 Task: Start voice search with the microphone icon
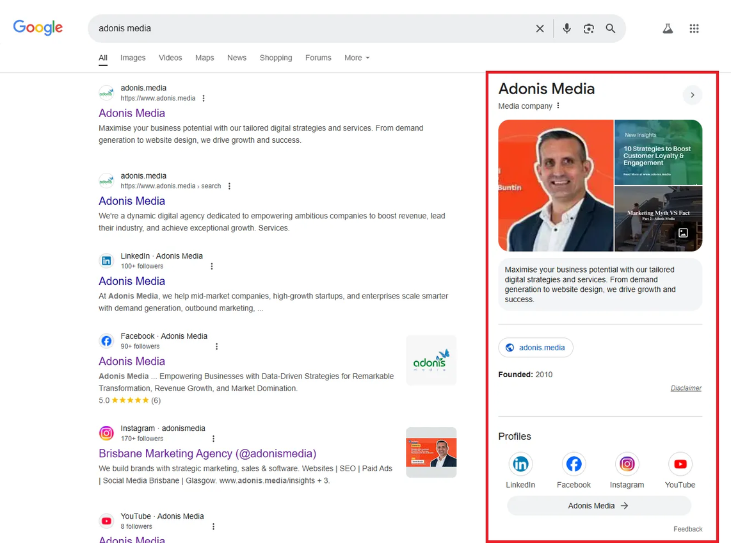[566, 28]
